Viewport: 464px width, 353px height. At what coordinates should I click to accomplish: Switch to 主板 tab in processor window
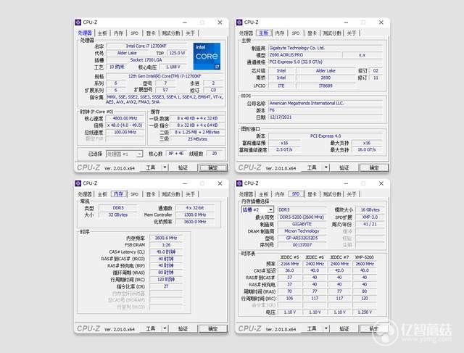(102, 33)
